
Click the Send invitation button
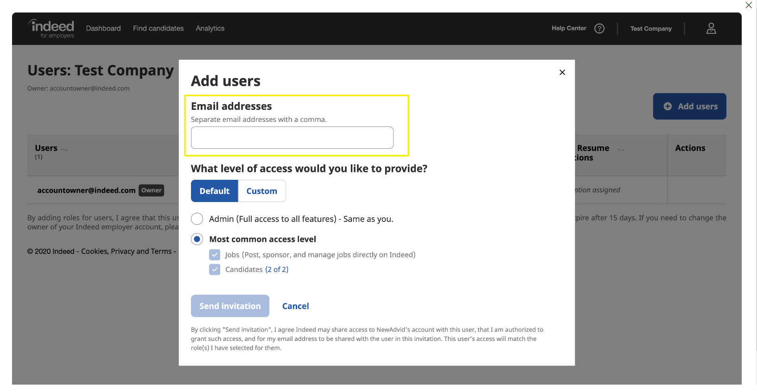230,306
